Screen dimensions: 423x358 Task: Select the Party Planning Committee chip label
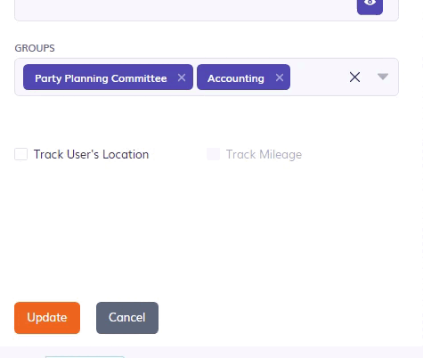(101, 78)
